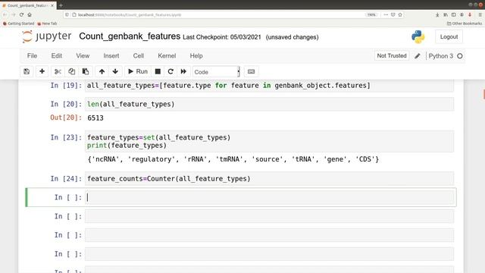Select the second empty code cell

point(270,216)
